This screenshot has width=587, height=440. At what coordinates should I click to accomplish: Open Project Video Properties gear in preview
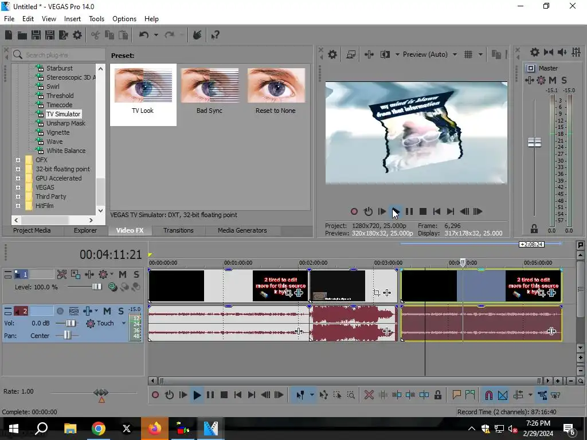[x=332, y=54]
